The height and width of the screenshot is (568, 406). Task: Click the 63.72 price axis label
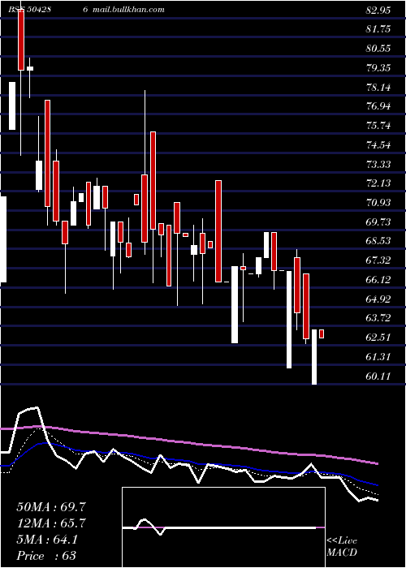click(x=378, y=318)
